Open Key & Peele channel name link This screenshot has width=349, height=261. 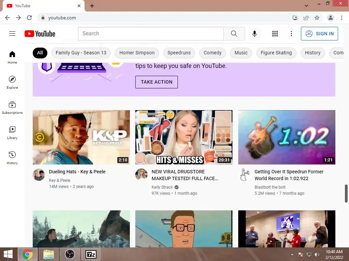coord(60,180)
